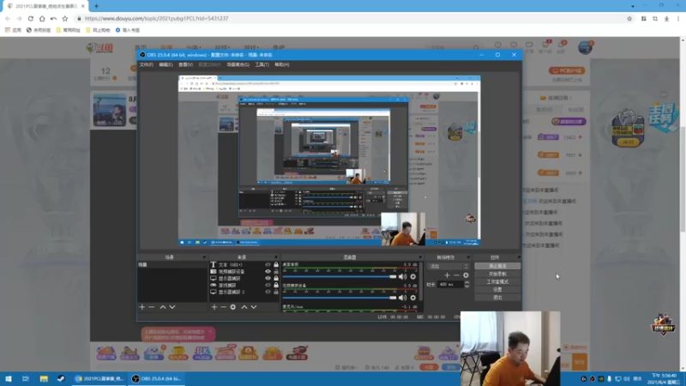Add a new source with the Sources plus icon
The image size is (686, 386).
[x=214, y=307]
